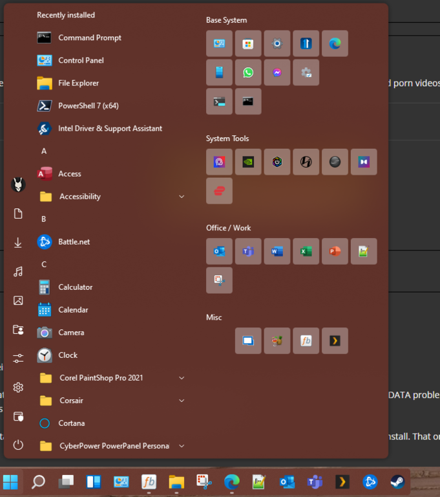Launch the HandBrake pineapple tile
This screenshot has width=440, height=497.
click(x=277, y=341)
